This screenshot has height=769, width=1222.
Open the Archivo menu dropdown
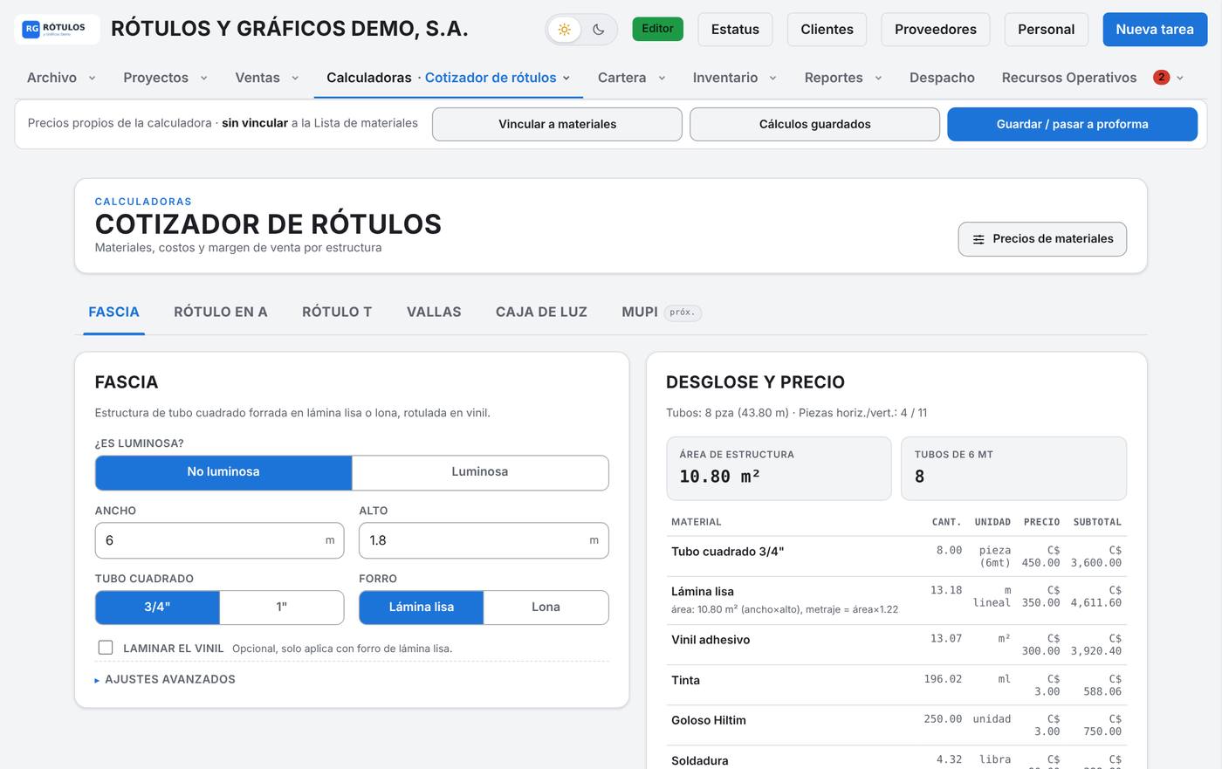[61, 78]
